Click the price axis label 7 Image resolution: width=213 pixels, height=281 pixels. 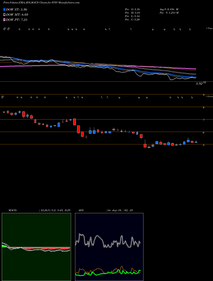coord(204,120)
